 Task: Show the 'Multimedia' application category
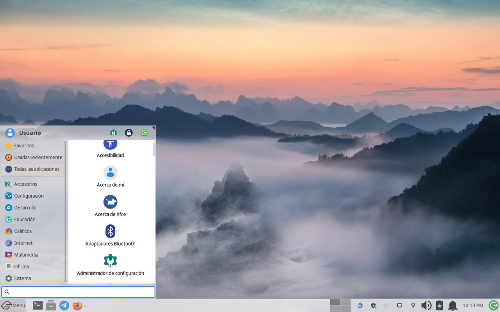[26, 255]
